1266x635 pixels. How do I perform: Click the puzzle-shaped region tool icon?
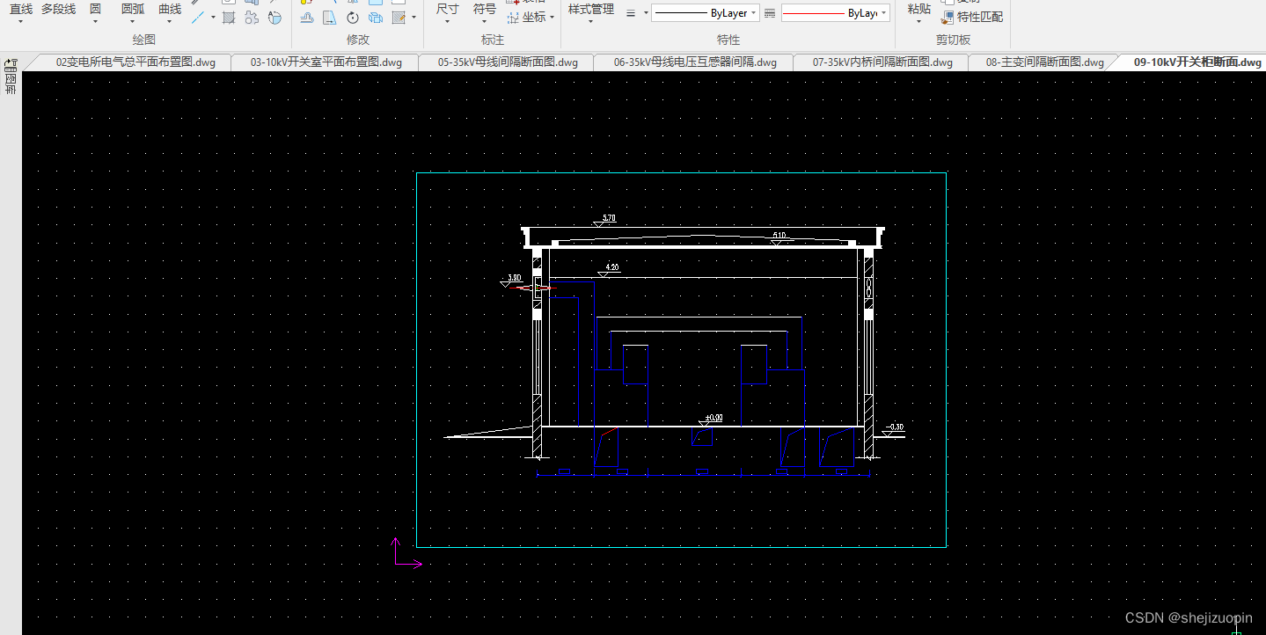pos(252,18)
